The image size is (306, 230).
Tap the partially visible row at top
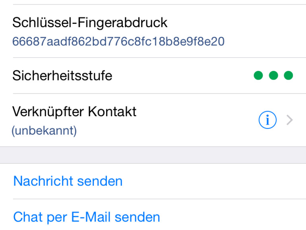(x=153, y=2)
